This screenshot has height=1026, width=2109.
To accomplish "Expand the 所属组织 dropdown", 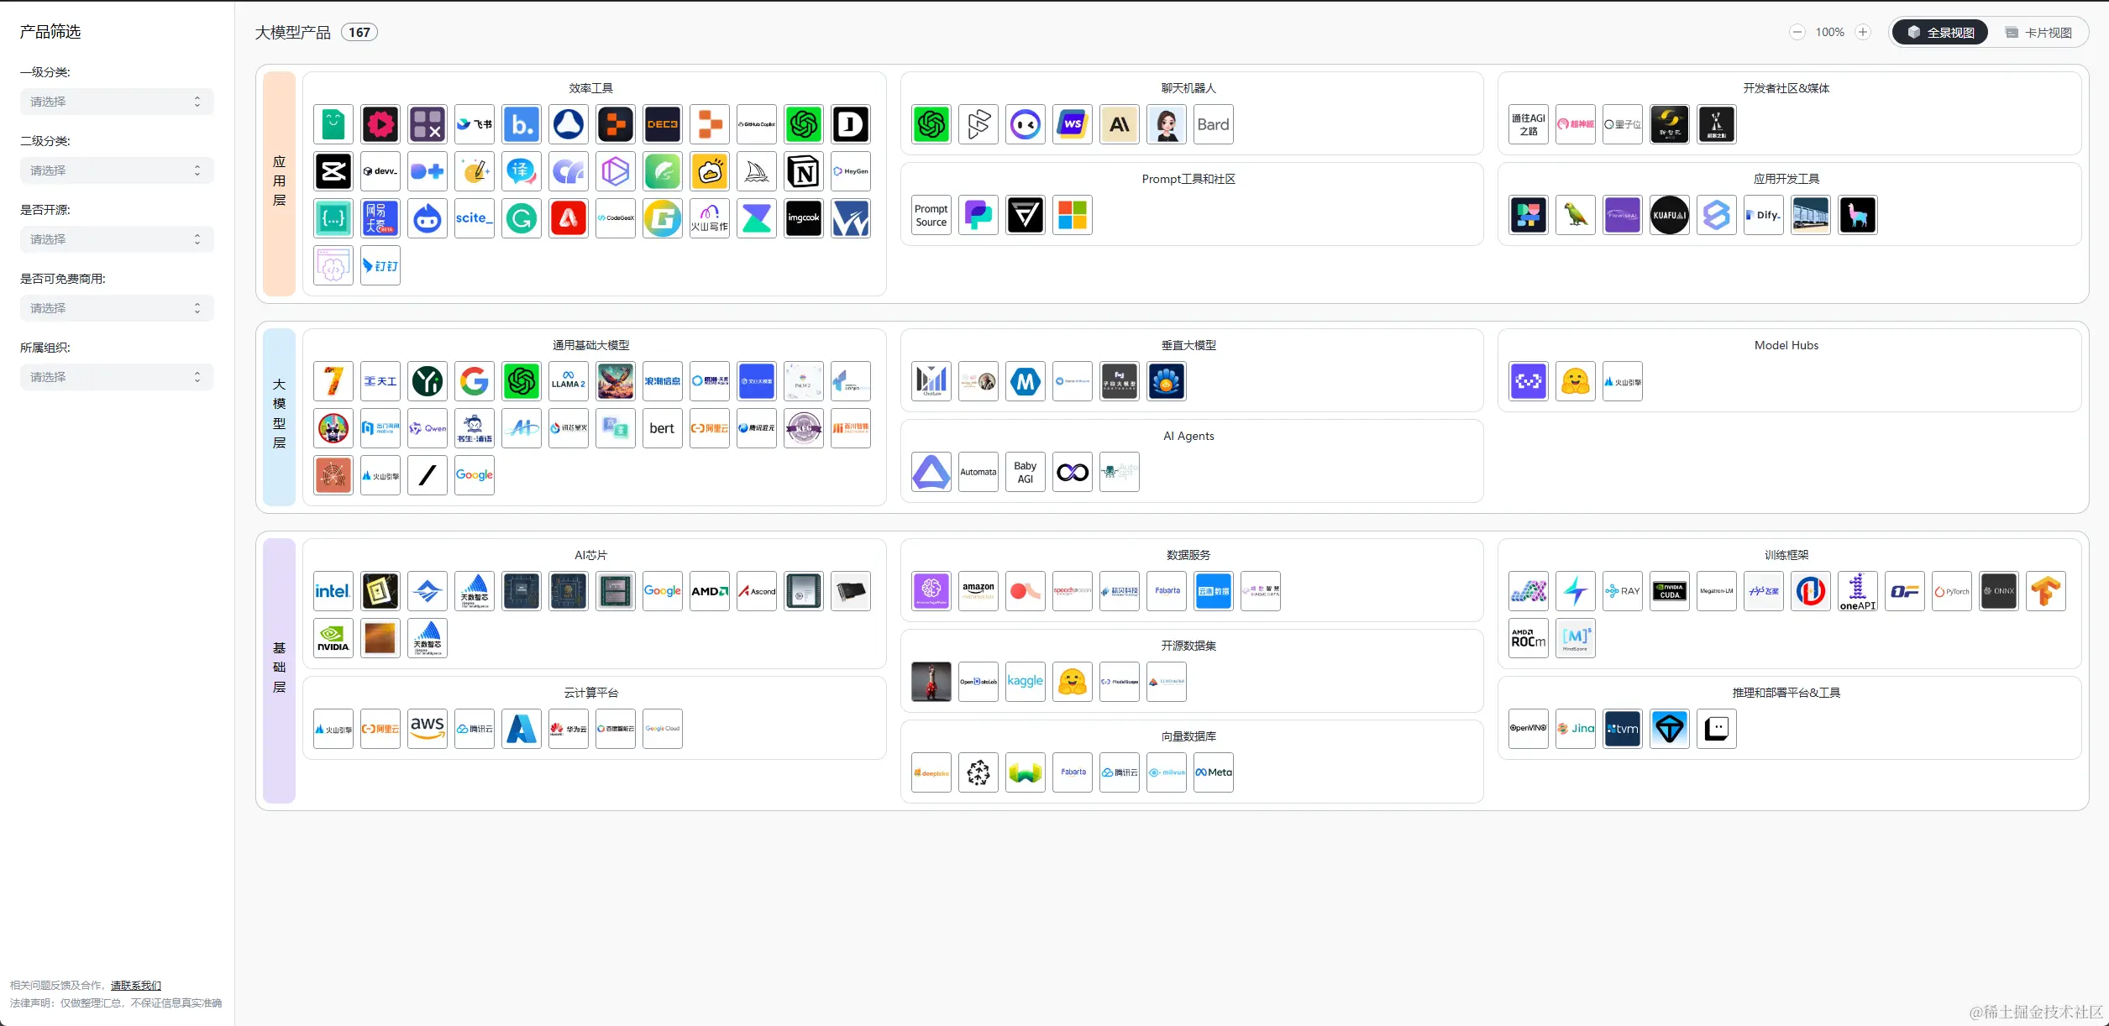I will tap(116, 377).
